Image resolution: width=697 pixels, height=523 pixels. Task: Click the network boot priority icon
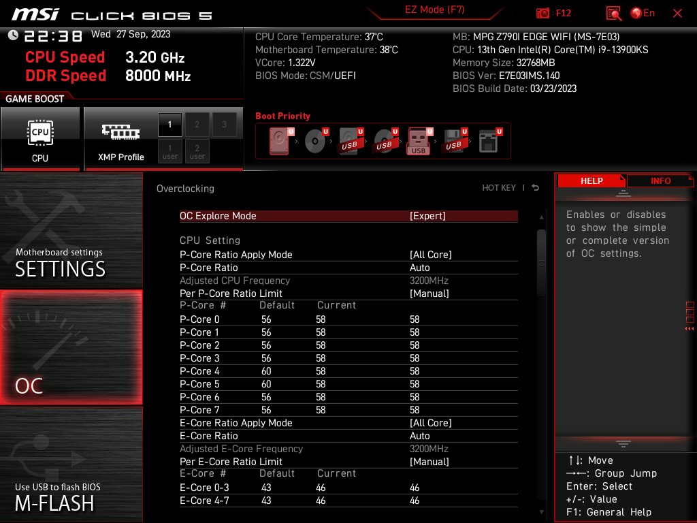(x=490, y=141)
